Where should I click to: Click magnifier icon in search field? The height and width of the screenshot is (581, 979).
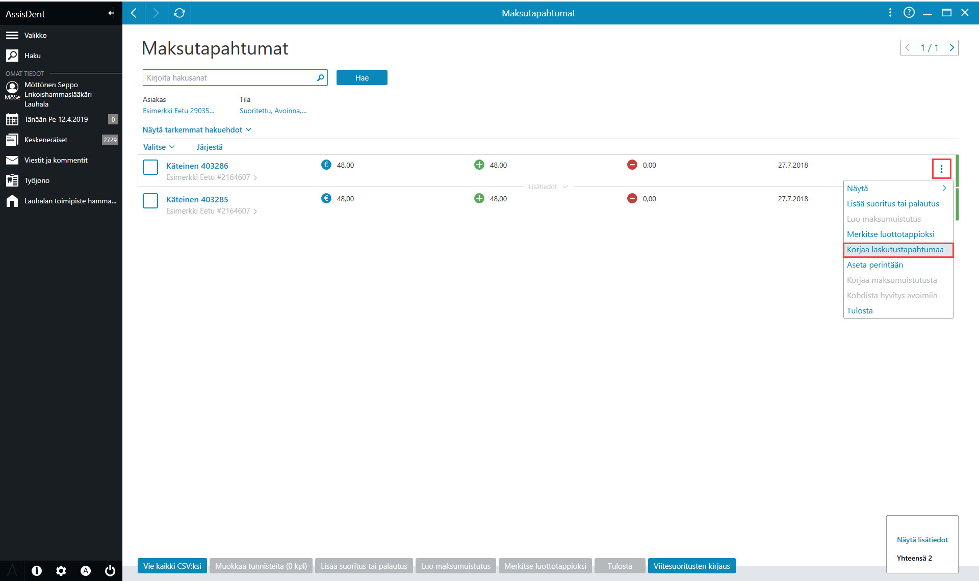tap(320, 77)
